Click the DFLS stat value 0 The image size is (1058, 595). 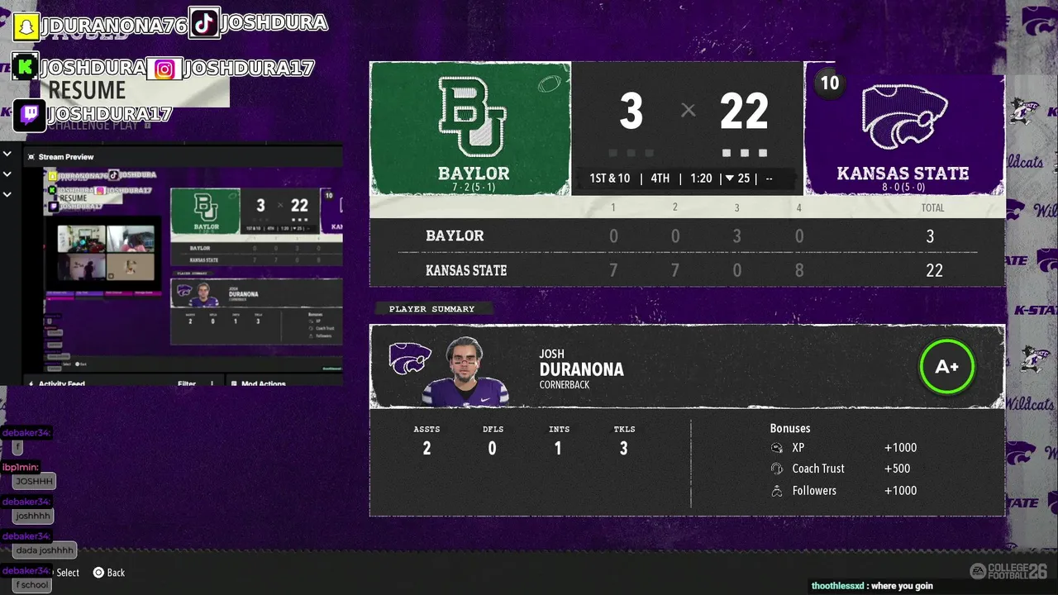click(492, 448)
